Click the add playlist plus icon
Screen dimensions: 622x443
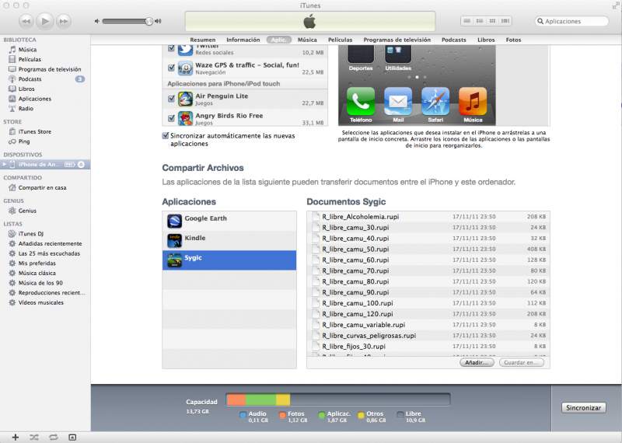[x=15, y=437]
